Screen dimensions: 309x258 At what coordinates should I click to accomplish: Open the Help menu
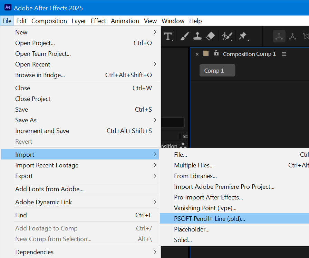coord(195,21)
